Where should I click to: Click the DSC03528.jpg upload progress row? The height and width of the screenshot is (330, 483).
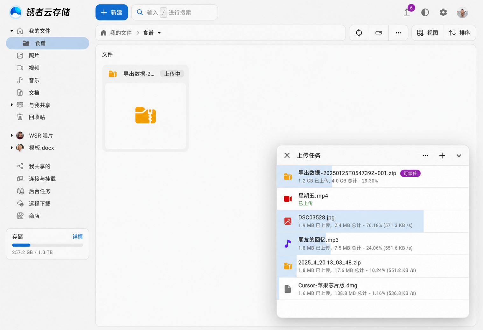(x=373, y=221)
